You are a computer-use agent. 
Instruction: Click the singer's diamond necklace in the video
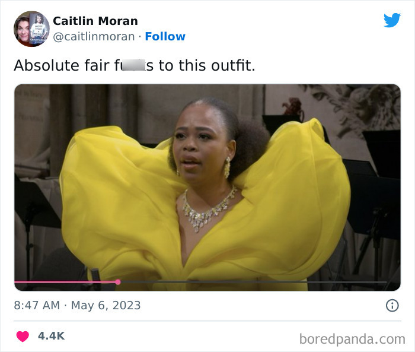tap(209, 209)
